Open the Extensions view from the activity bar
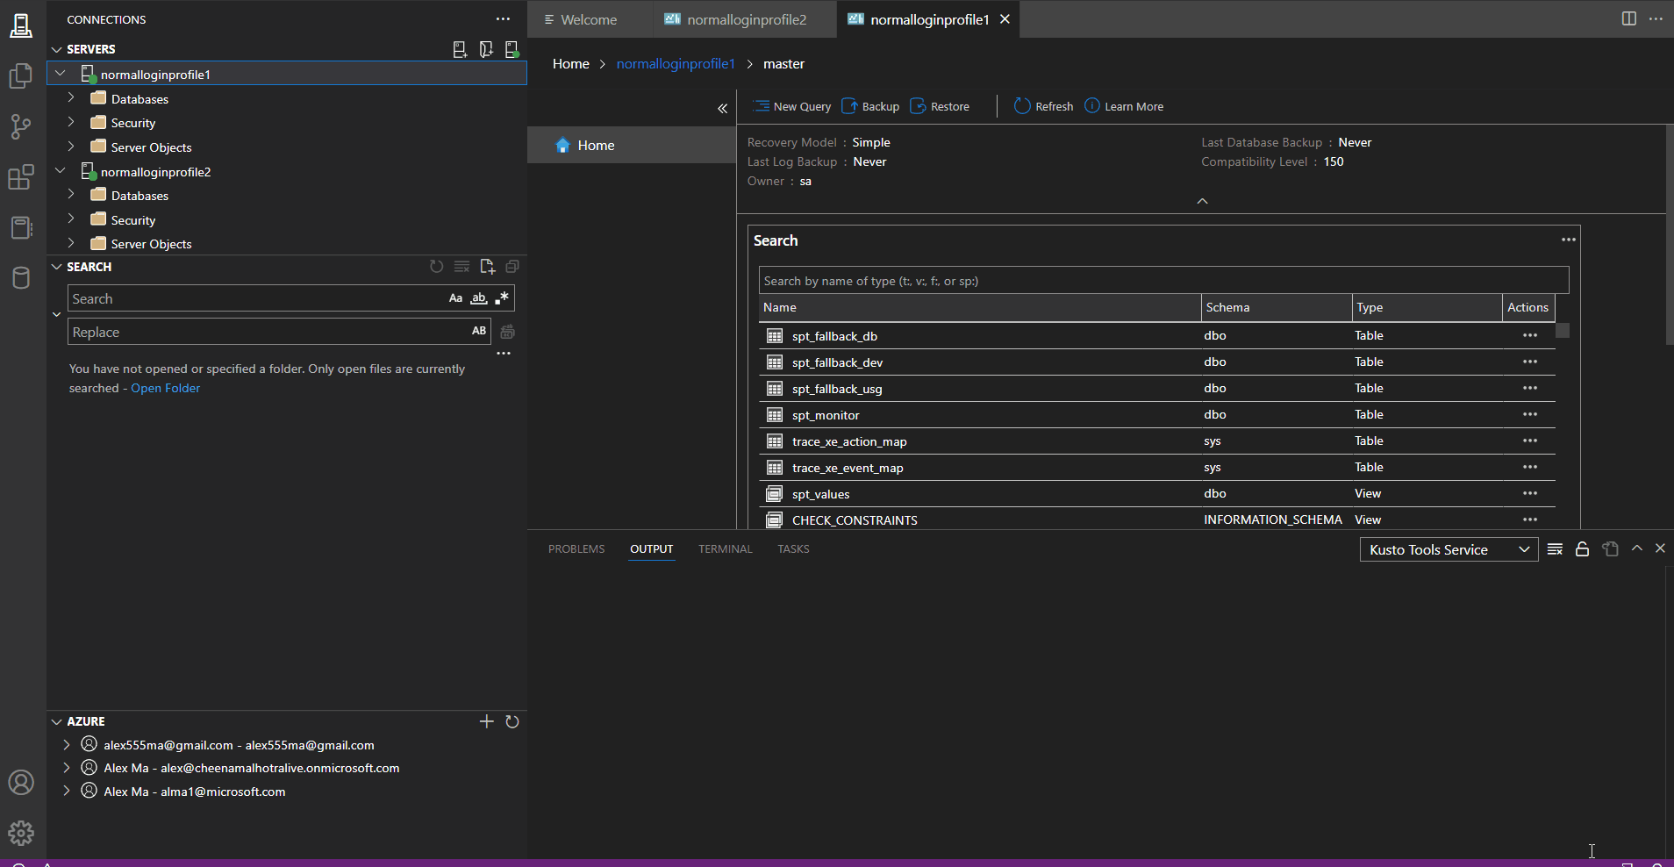 21,177
